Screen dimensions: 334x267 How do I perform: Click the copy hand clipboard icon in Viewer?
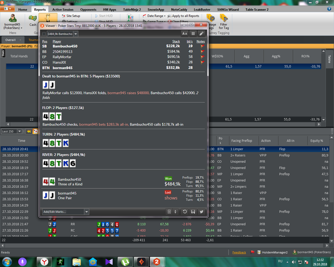[x=169, y=212]
